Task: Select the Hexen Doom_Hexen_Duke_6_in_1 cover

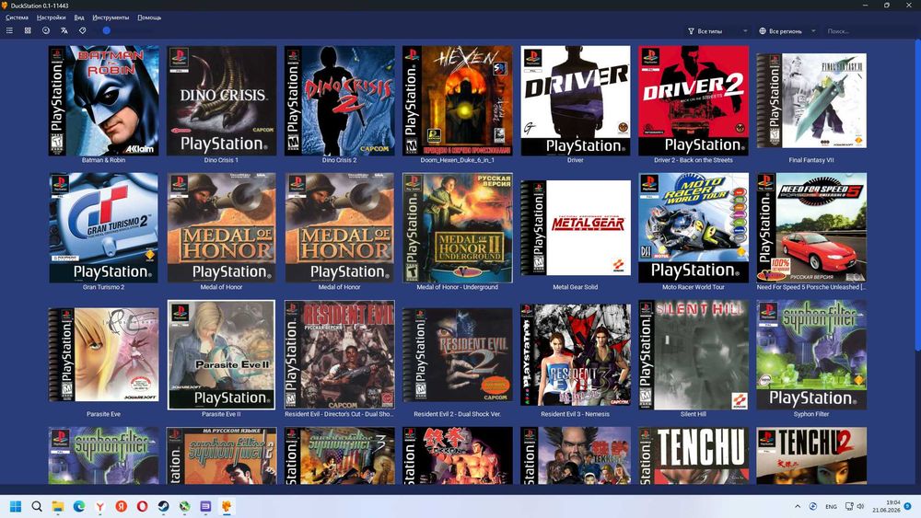Action: tap(458, 101)
